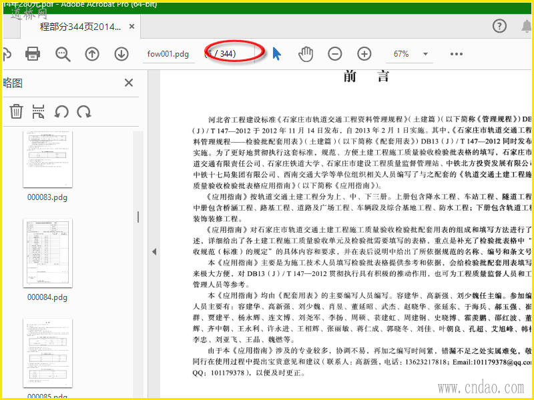The width and height of the screenshot is (534, 400).
Task: Go to previous page with up arrow
Action: click(92, 54)
